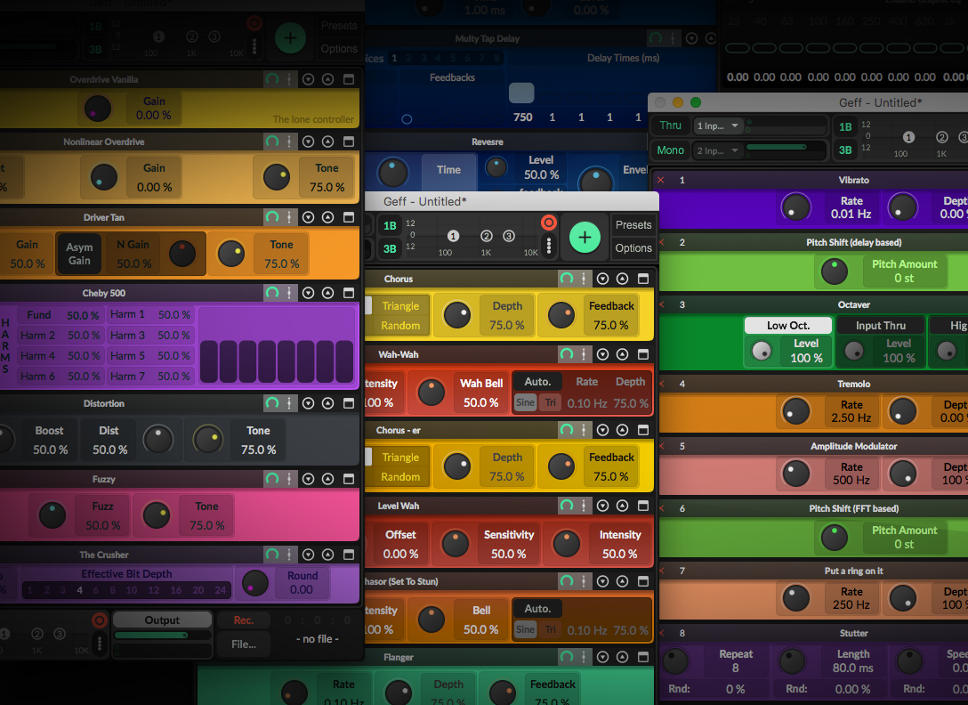The width and height of the screenshot is (968, 705).
Task: Click the Output button at the bottom left
Action: (162, 620)
